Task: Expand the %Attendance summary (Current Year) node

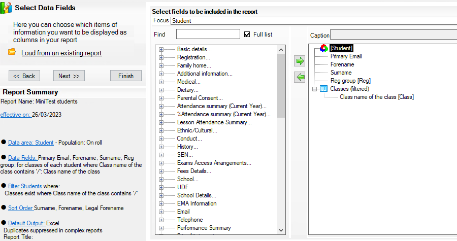Action: click(x=161, y=115)
